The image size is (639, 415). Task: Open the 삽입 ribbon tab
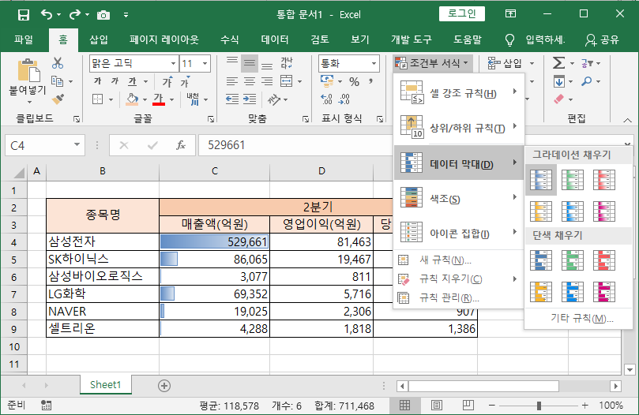pyautogui.click(x=99, y=39)
